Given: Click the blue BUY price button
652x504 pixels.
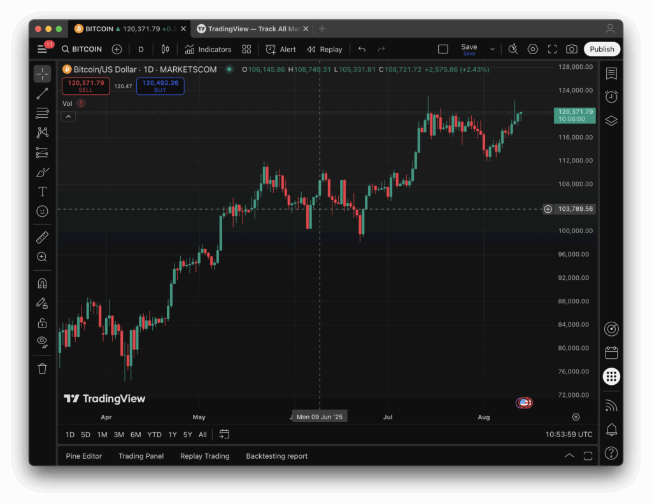Looking at the screenshot, I should coord(160,86).
